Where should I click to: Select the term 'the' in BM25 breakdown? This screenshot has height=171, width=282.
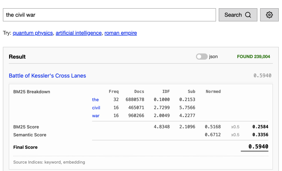pyautogui.click(x=95, y=100)
